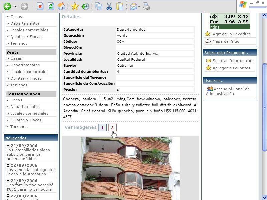The height and width of the screenshot is (200, 267).
Task: Click the star icon beside the upper Agregar a Favoritos
Action: (x=208, y=34)
